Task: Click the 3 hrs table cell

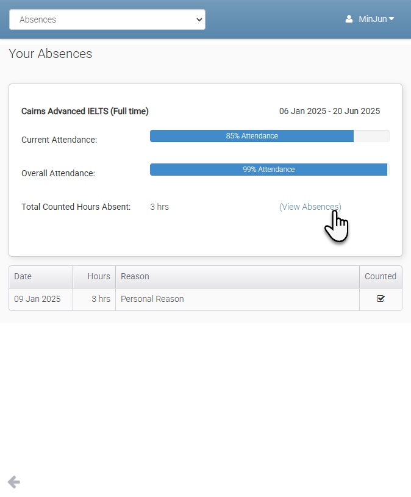Action: pyautogui.click(x=101, y=299)
